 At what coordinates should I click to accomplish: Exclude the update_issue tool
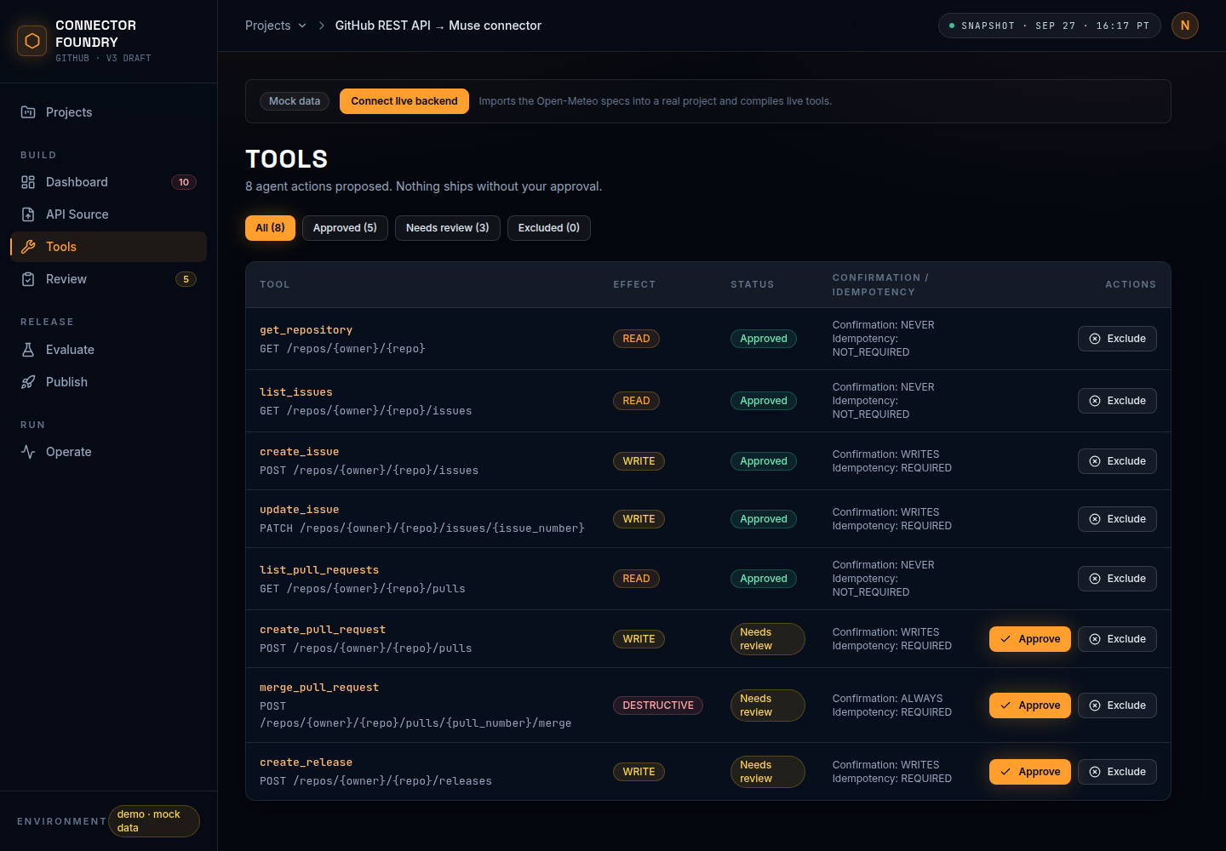[1117, 519]
